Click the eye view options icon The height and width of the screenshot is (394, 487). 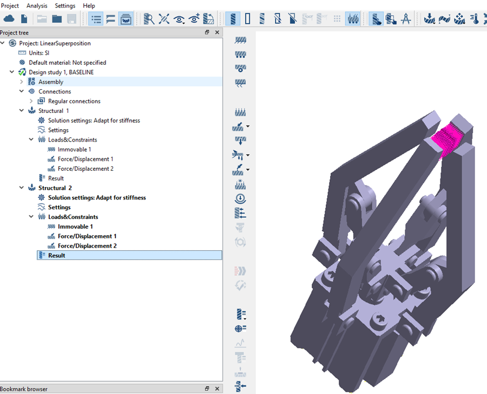pos(179,19)
